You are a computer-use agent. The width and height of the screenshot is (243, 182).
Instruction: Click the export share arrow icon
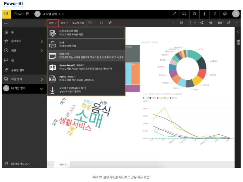click(x=229, y=23)
